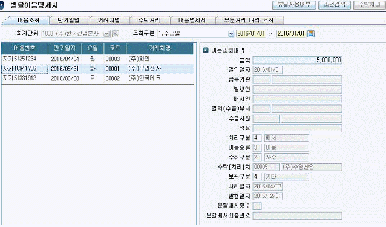The width and height of the screenshot is (386, 227).
Task: Go to the 어음명세서 tab
Action: [192, 20]
